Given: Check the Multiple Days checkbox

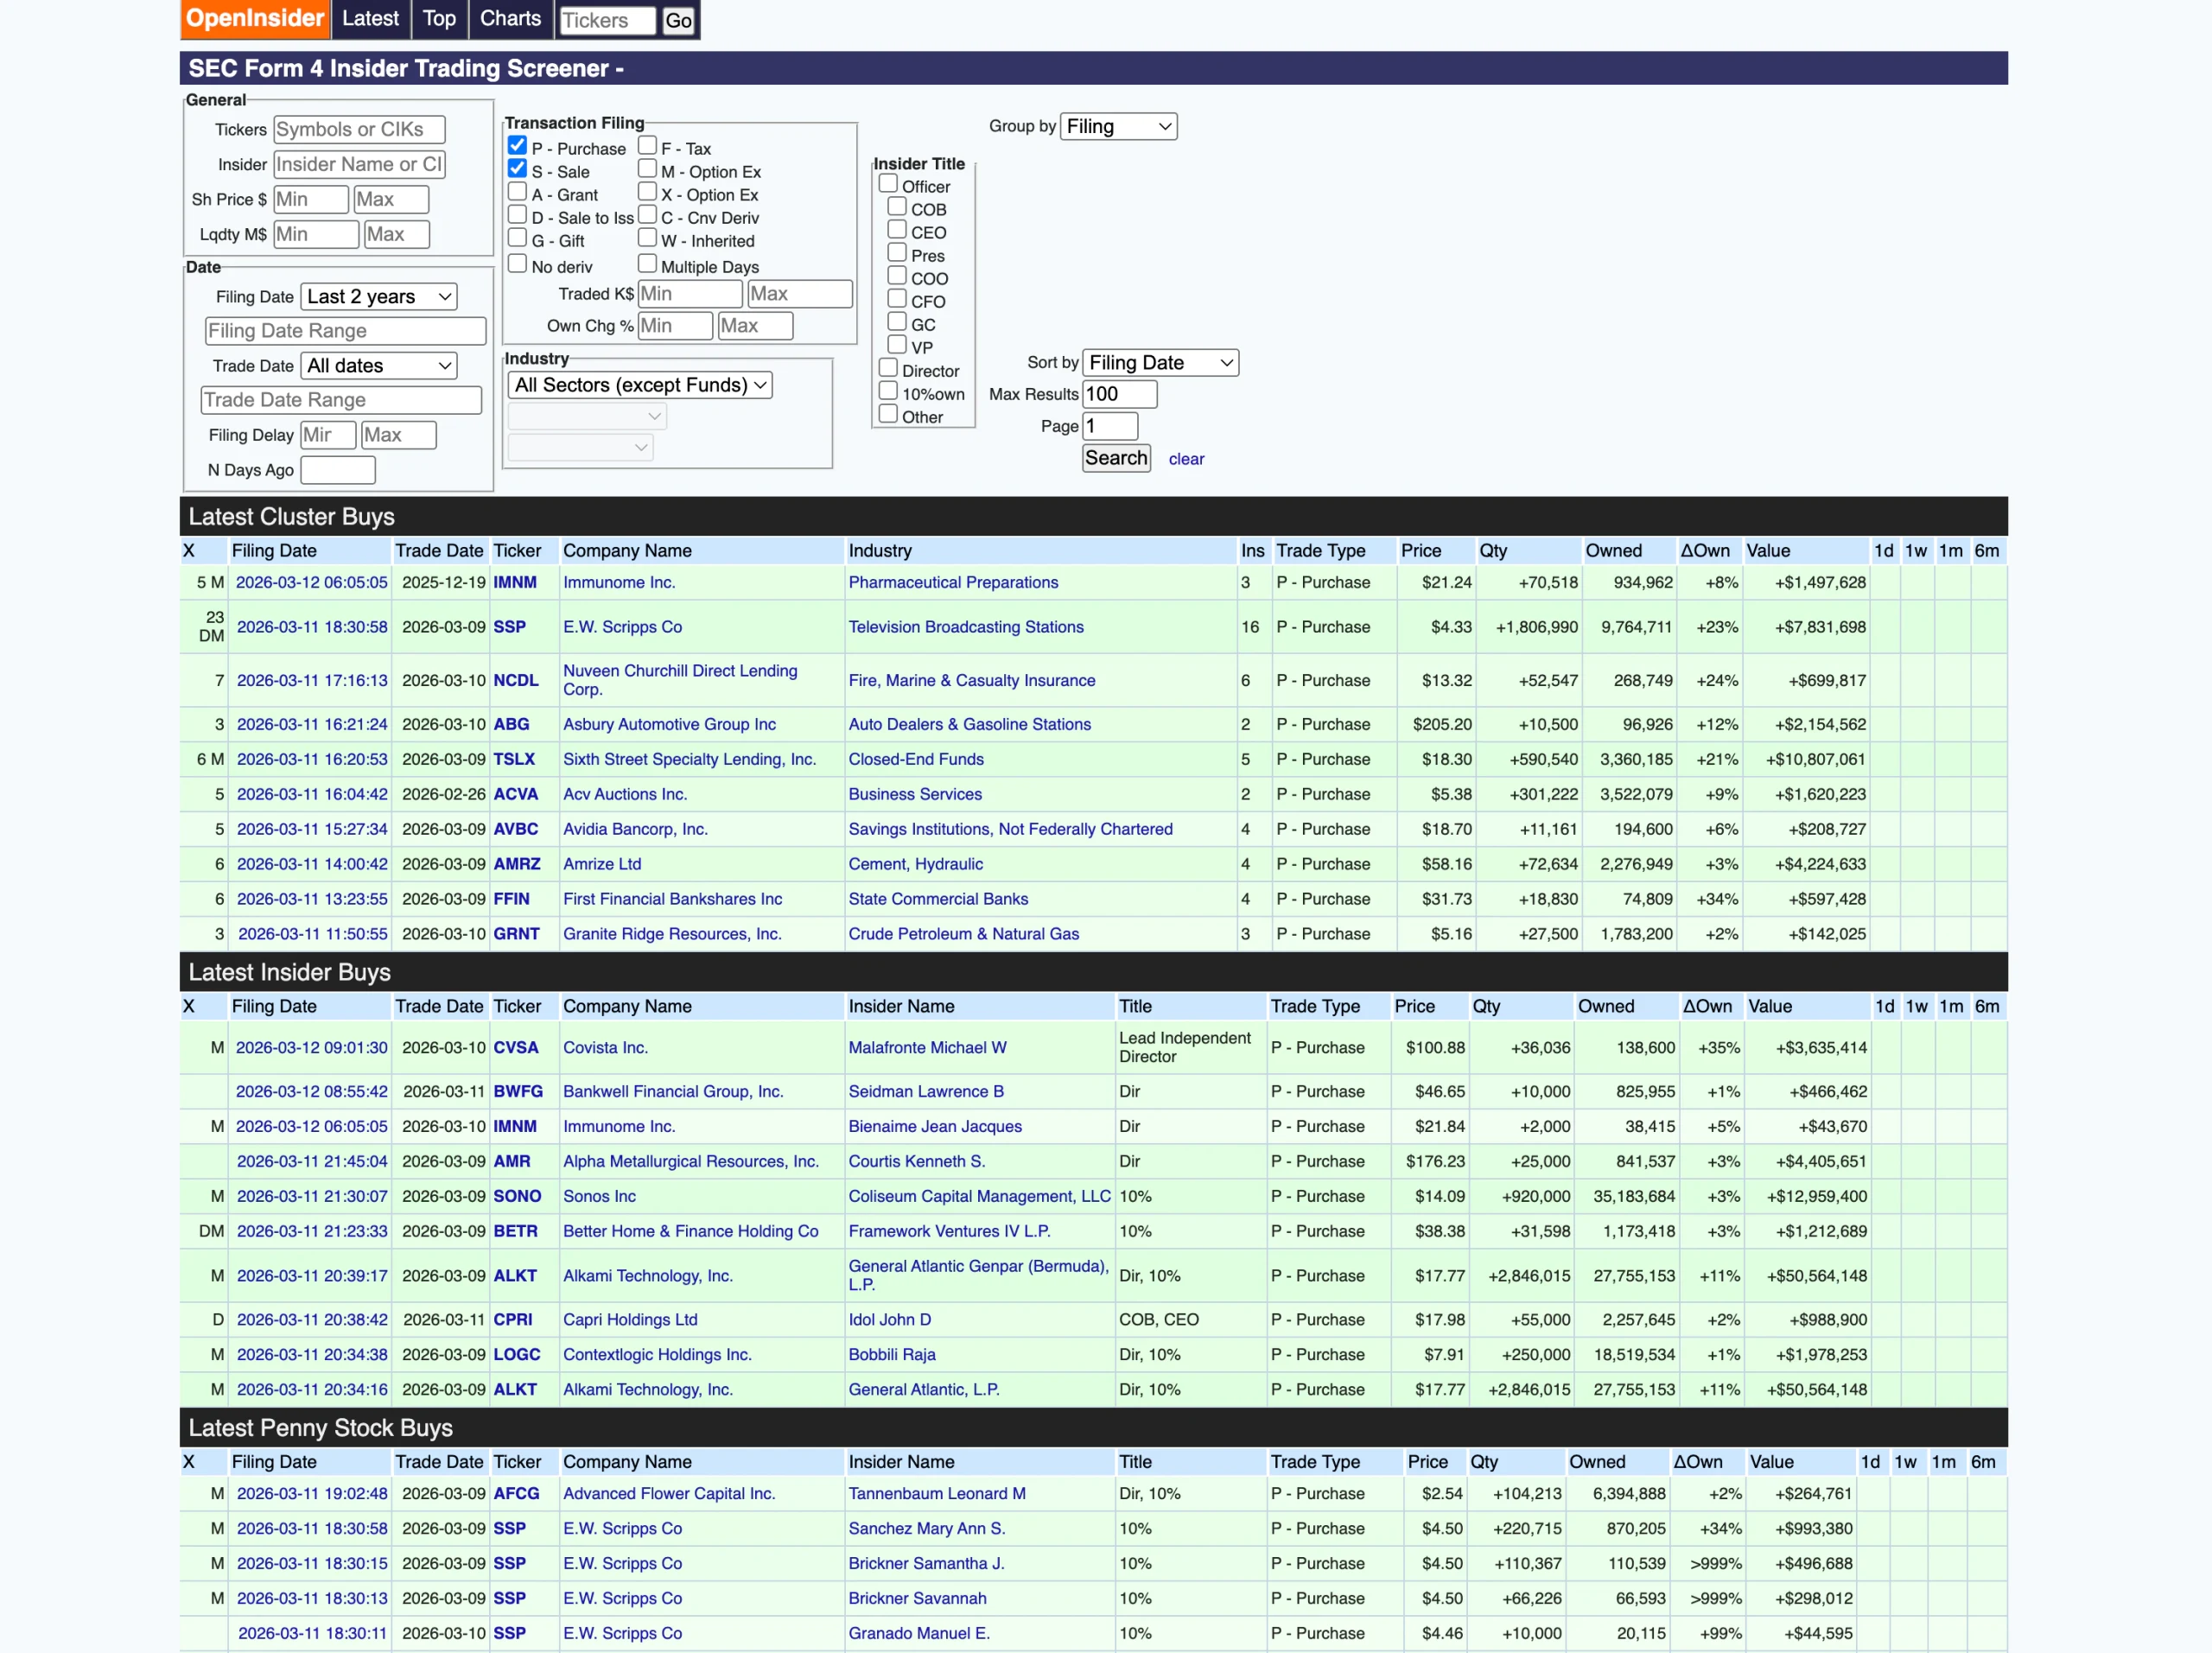Looking at the screenshot, I should [647, 264].
